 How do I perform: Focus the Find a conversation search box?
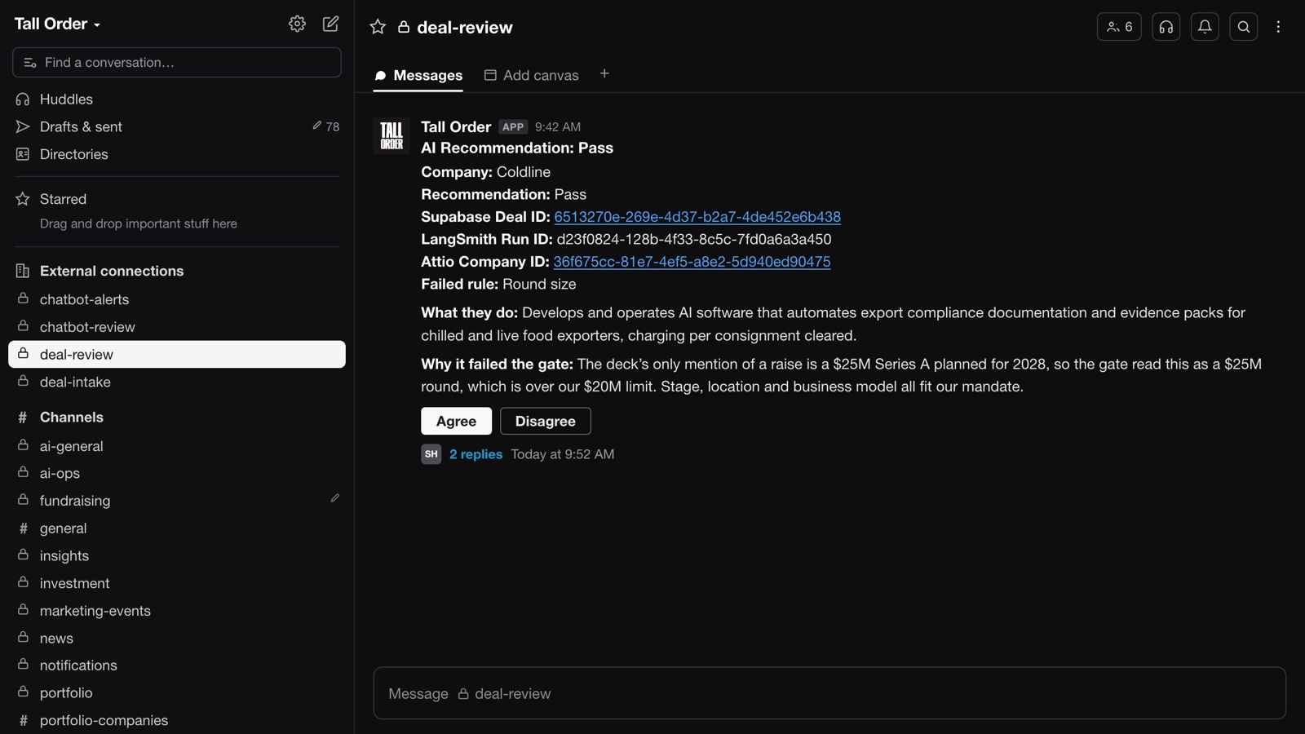click(x=177, y=62)
